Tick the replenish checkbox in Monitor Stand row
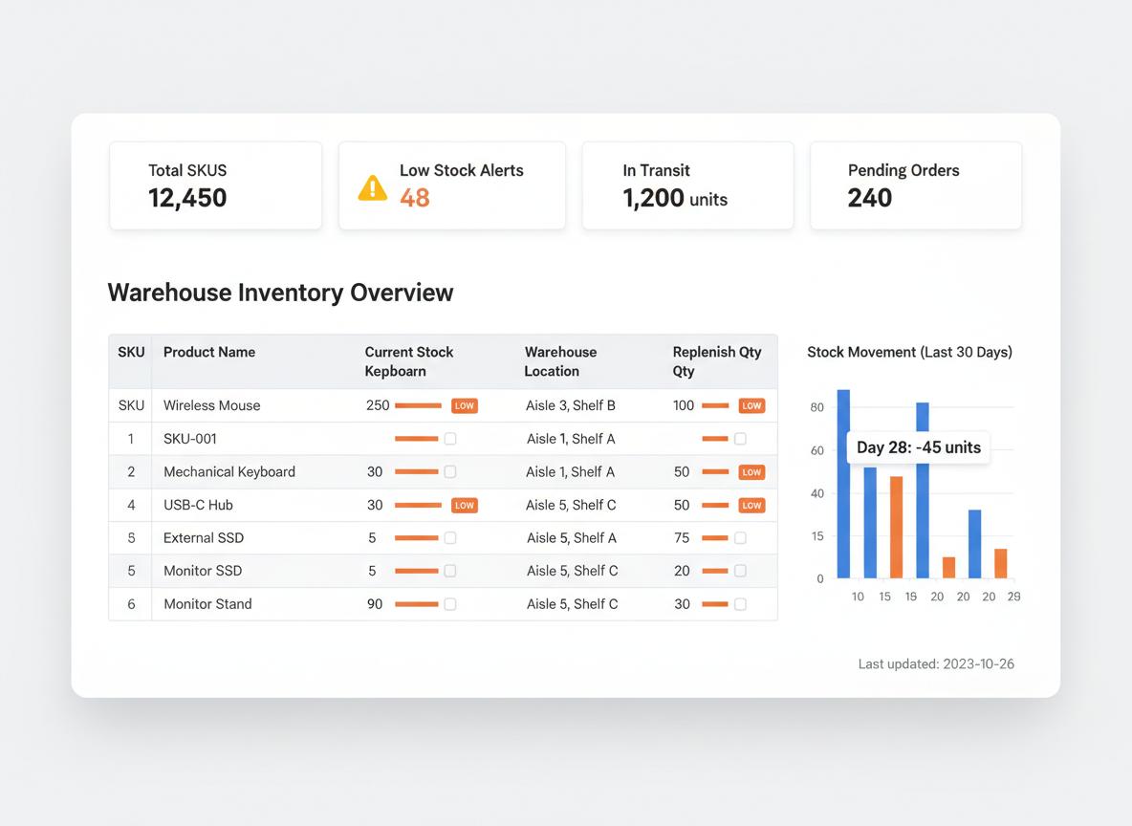The width and height of the screenshot is (1132, 826). [x=740, y=604]
